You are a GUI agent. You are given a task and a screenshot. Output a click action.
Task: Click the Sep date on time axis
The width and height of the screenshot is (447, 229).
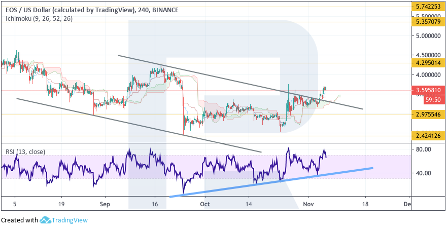pos(105,204)
